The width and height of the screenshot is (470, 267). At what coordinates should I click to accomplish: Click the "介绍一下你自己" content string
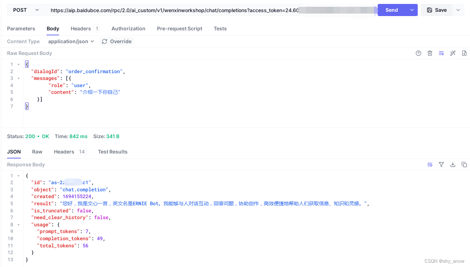pyautogui.click(x=100, y=92)
